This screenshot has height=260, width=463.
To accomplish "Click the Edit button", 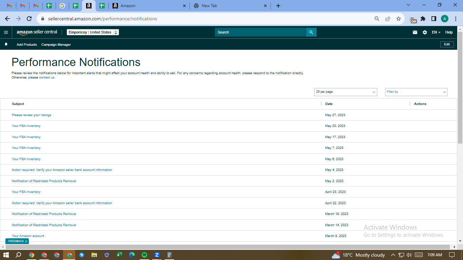I will 447,44.
